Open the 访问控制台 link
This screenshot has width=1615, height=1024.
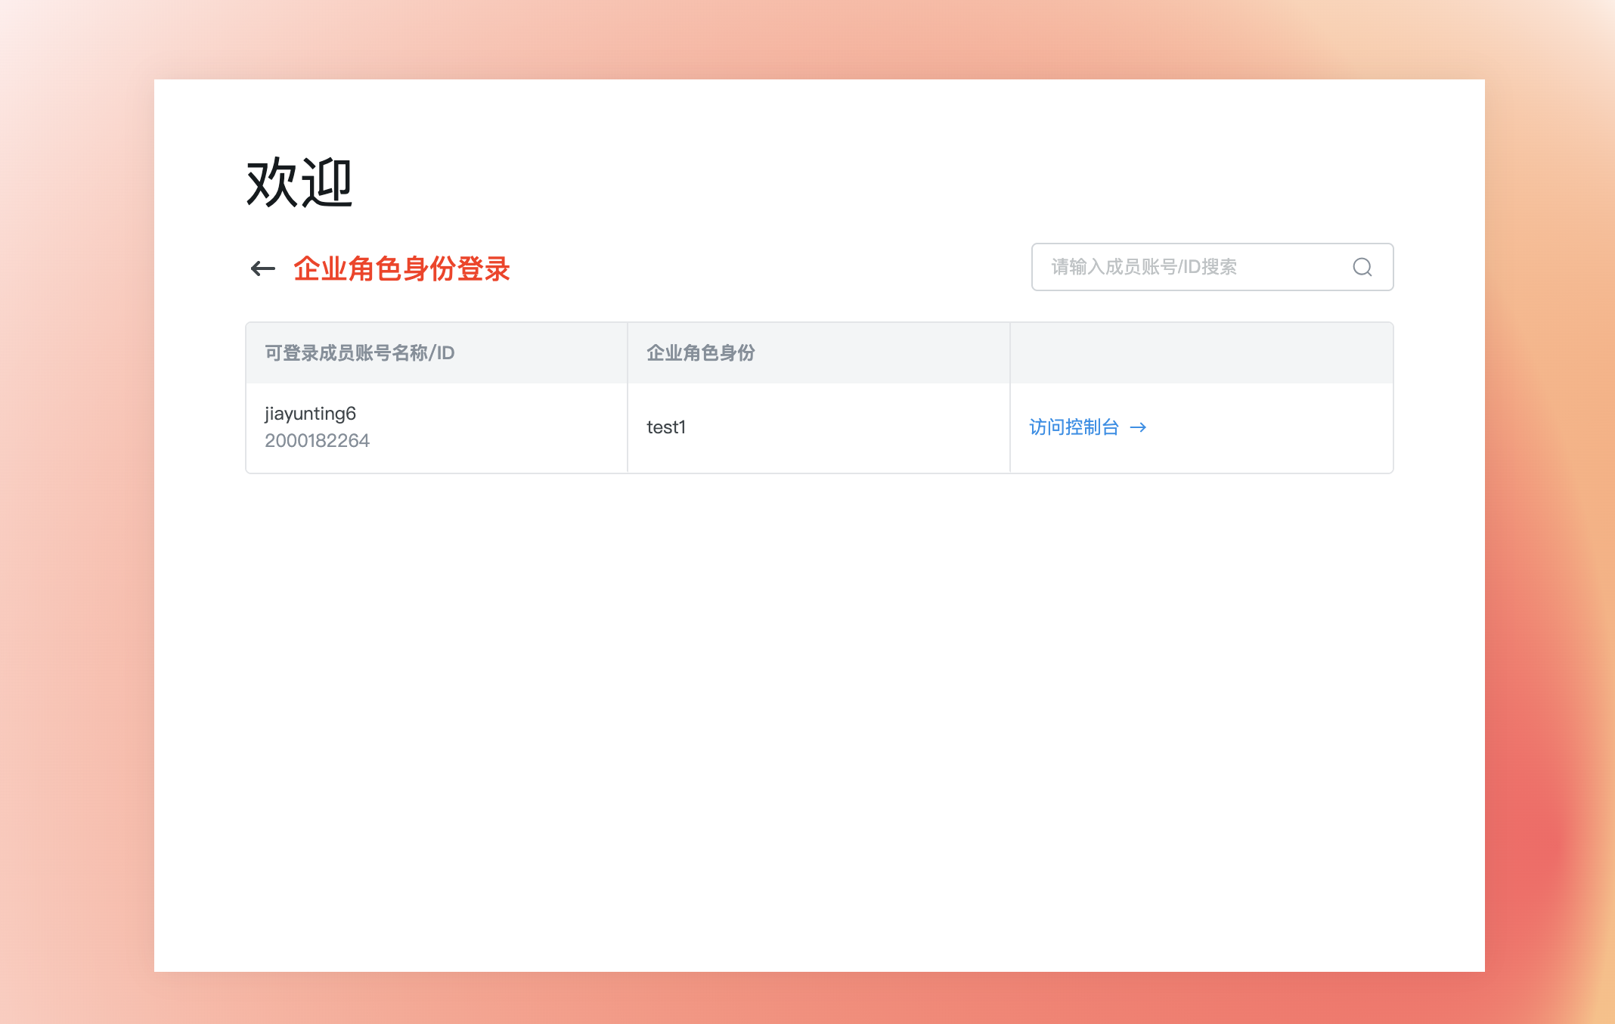coord(1074,427)
